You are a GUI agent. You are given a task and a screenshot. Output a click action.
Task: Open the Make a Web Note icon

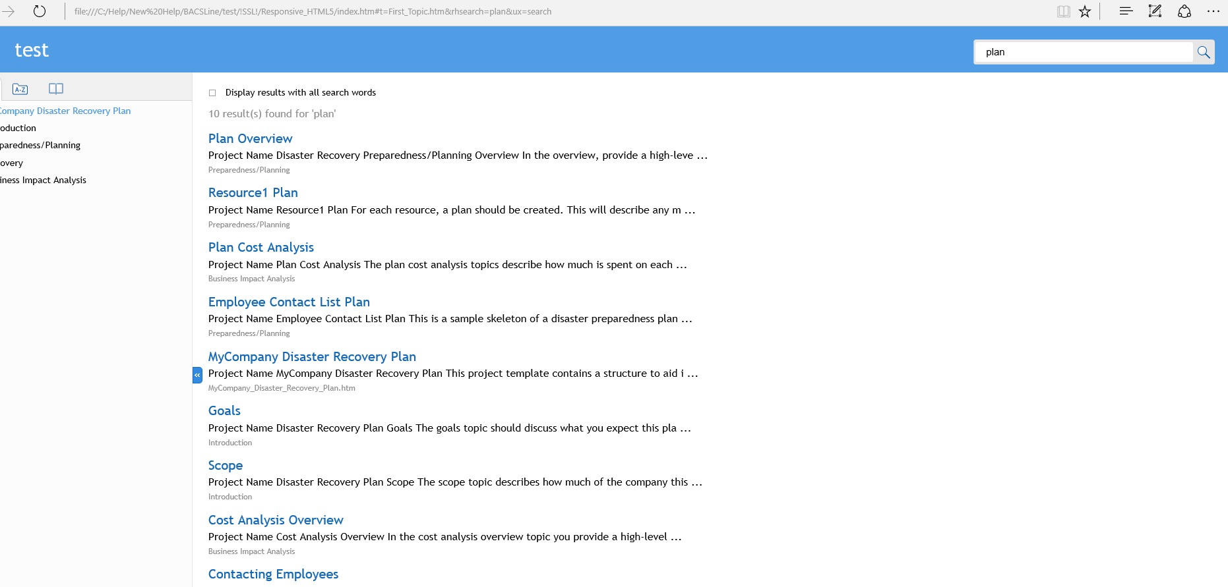(1155, 11)
